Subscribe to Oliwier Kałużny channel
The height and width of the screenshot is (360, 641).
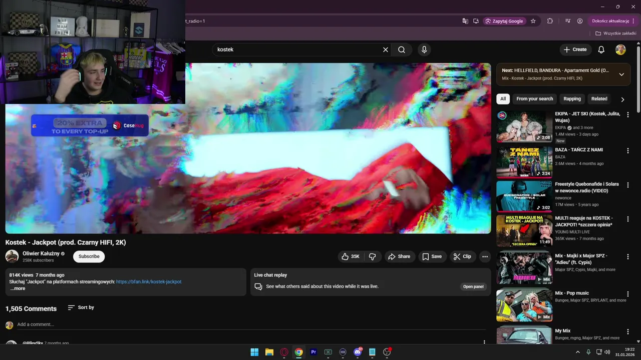tap(89, 256)
